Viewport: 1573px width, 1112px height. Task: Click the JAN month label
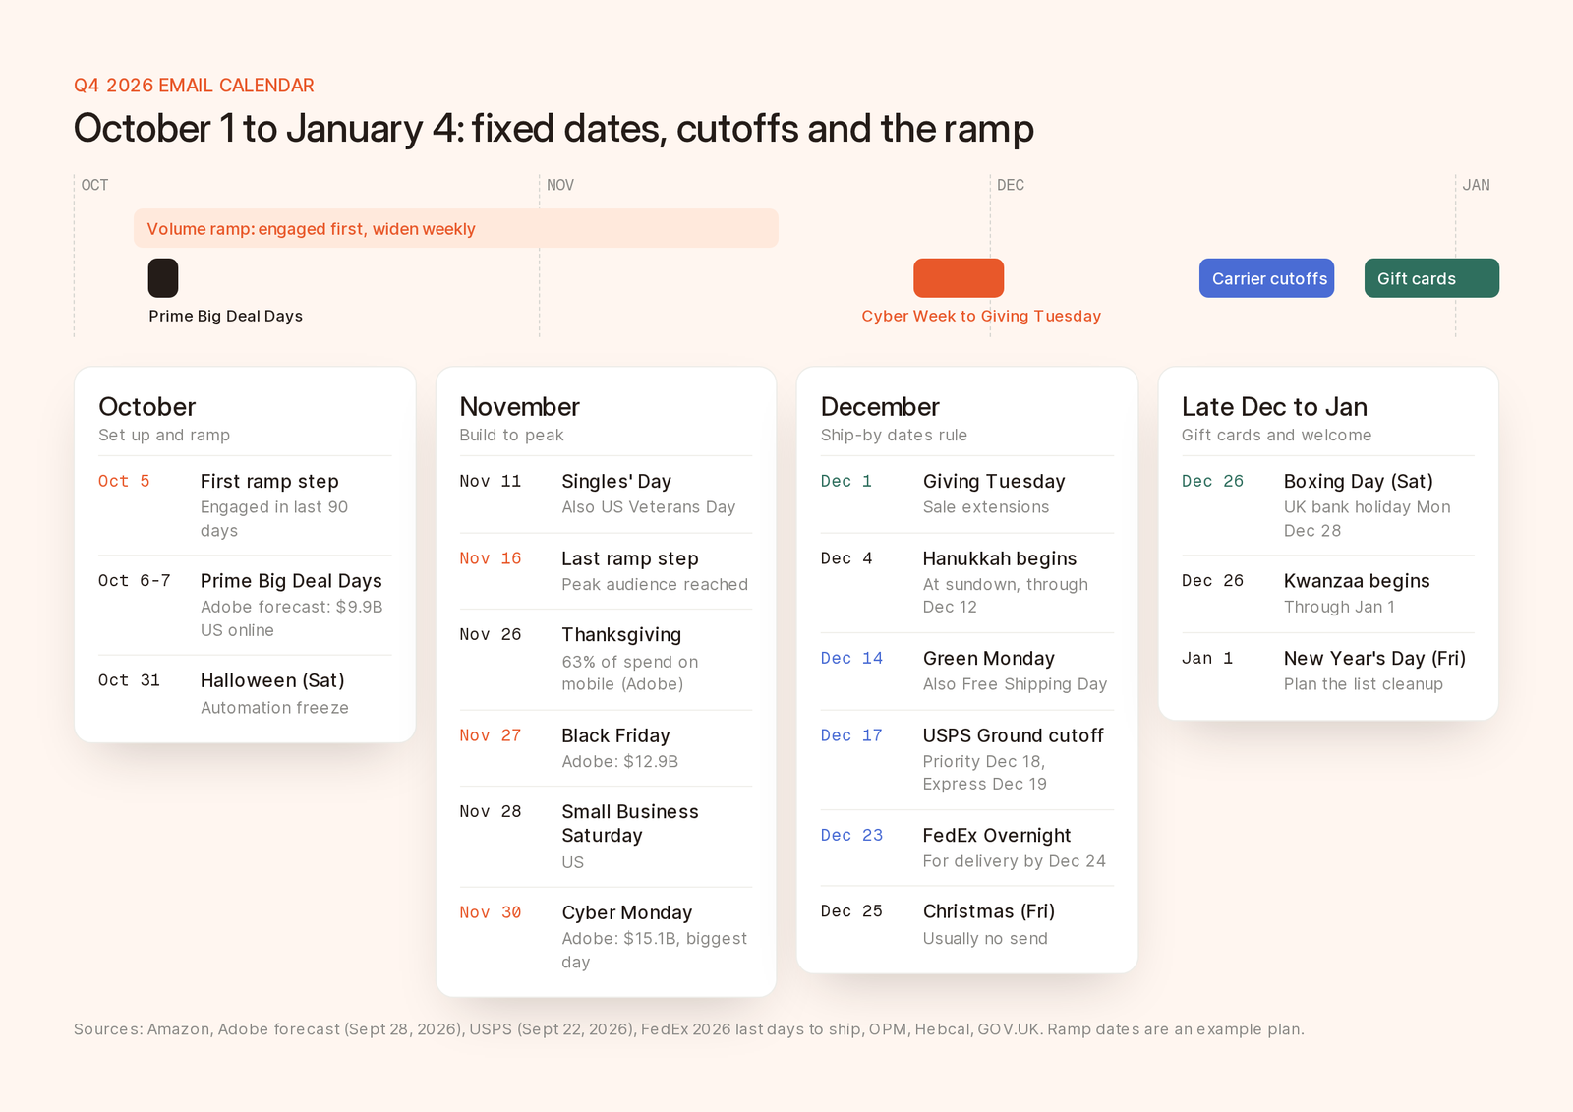[x=1476, y=185]
